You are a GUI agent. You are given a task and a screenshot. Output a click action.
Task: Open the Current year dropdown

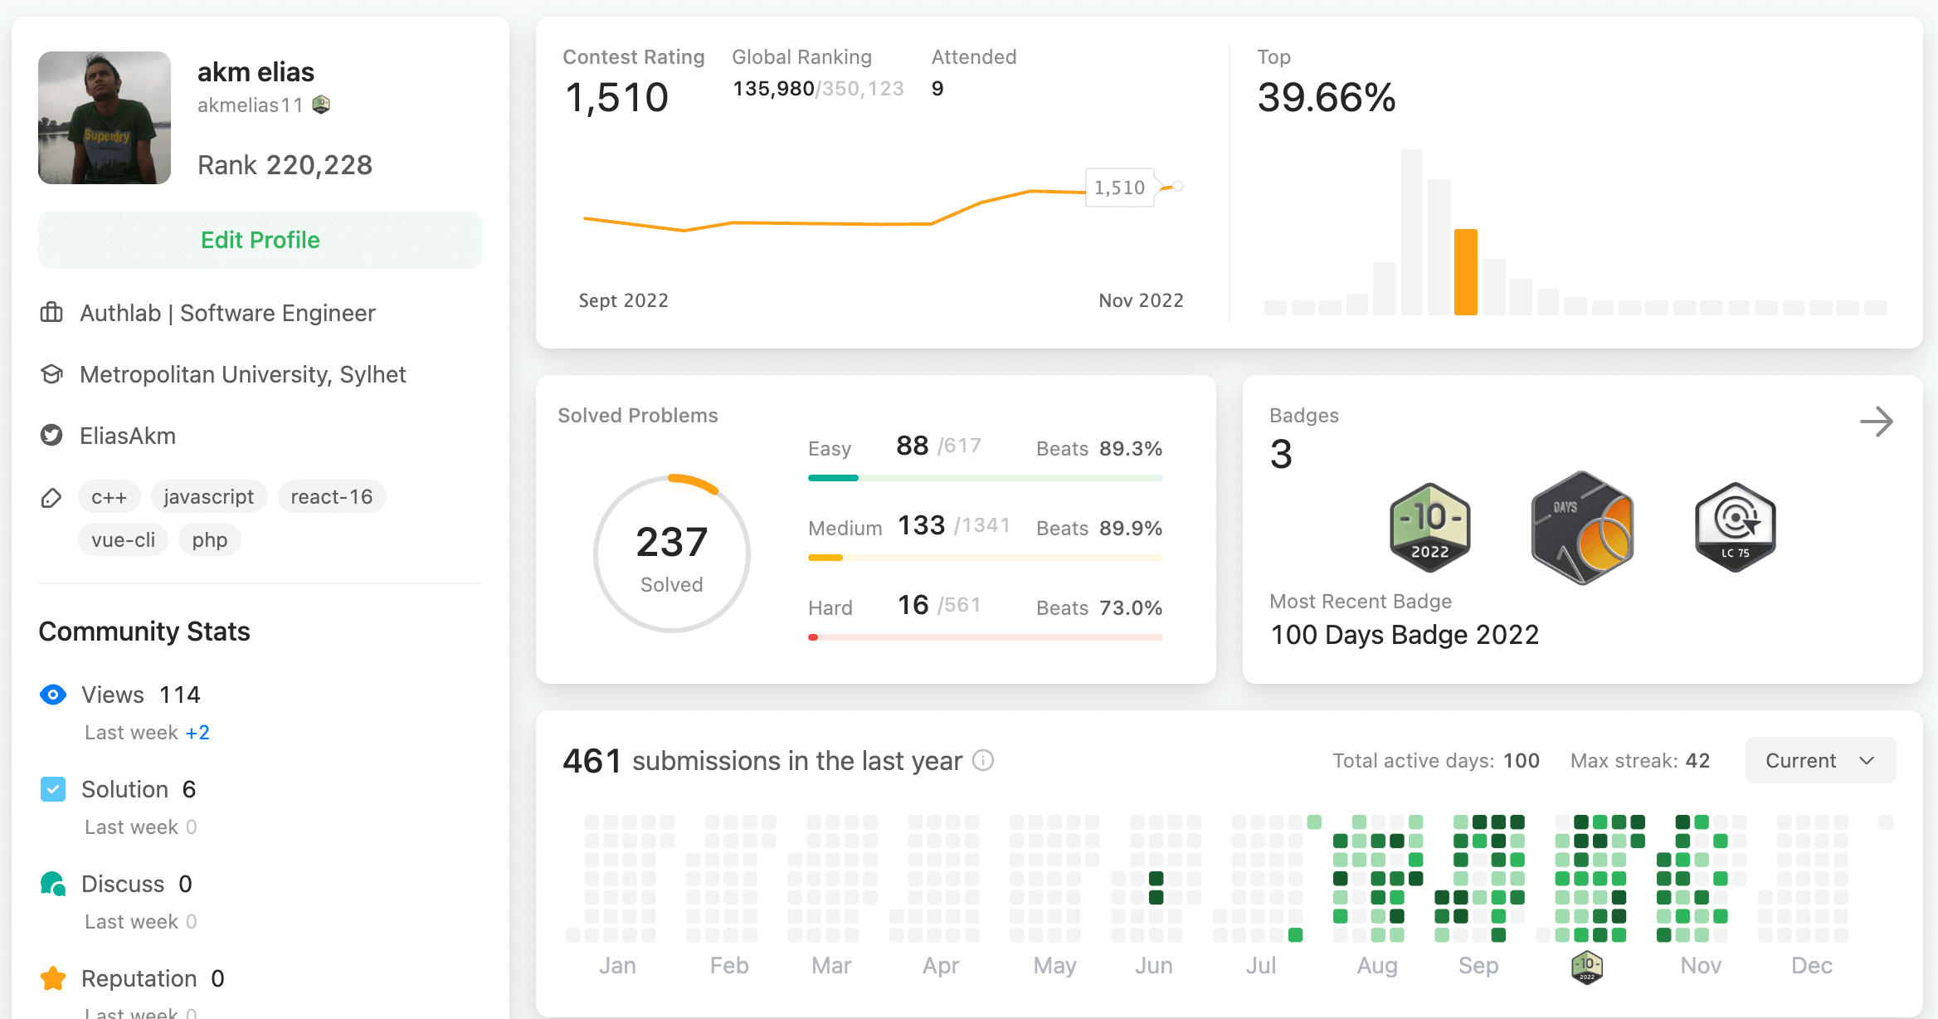click(x=1820, y=760)
